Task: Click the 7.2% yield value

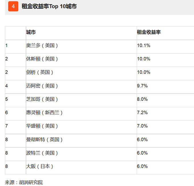Action: 142,112
